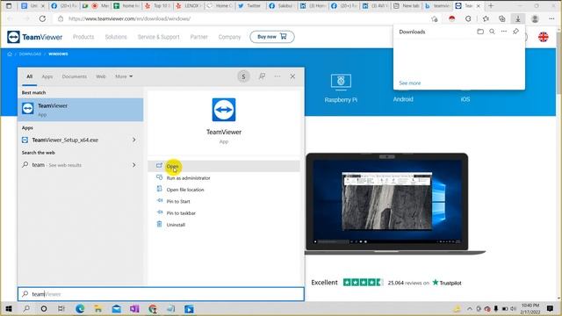This screenshot has width=562, height=316.
Task: Open the Windows Start button
Action: [x=9, y=308]
